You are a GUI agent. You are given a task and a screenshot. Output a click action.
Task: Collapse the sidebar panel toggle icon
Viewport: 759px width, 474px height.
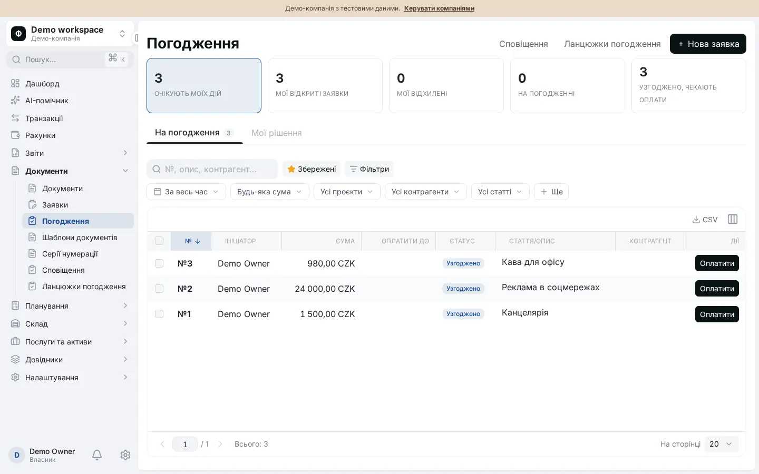(x=137, y=38)
